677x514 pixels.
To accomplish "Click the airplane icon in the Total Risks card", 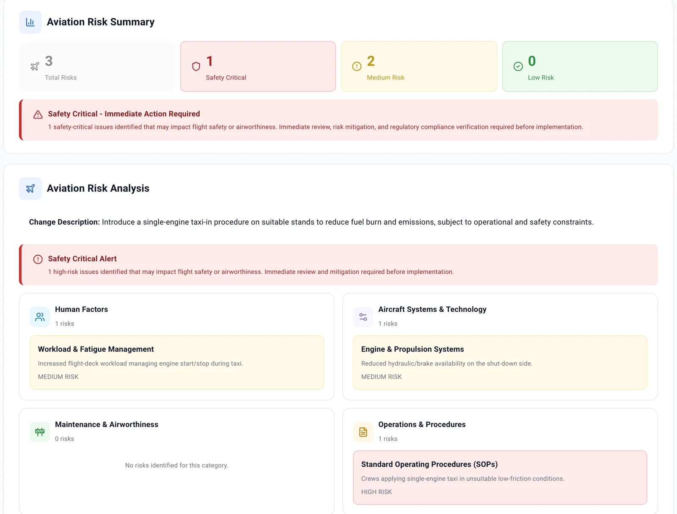I will [x=35, y=66].
